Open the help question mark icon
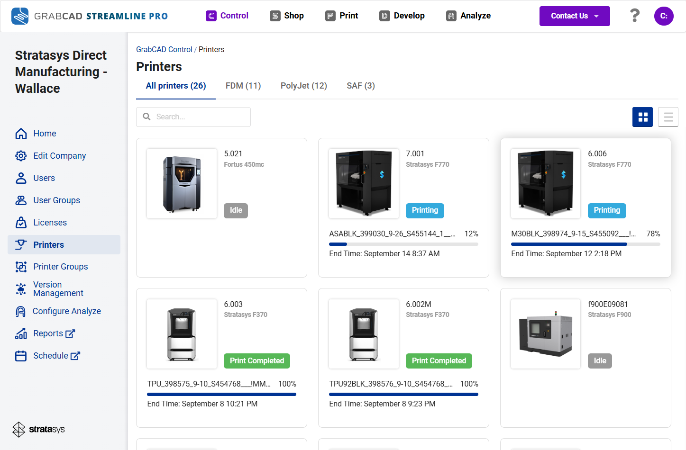The image size is (686, 450). point(635,16)
